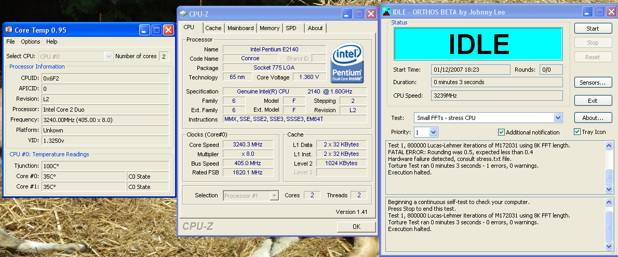Click the Core Speed value 3240.3 MHz
The image size is (618, 257).
(248, 144)
